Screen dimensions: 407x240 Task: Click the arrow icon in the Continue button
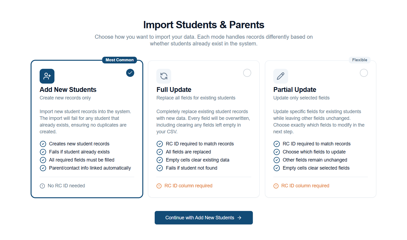239,218
